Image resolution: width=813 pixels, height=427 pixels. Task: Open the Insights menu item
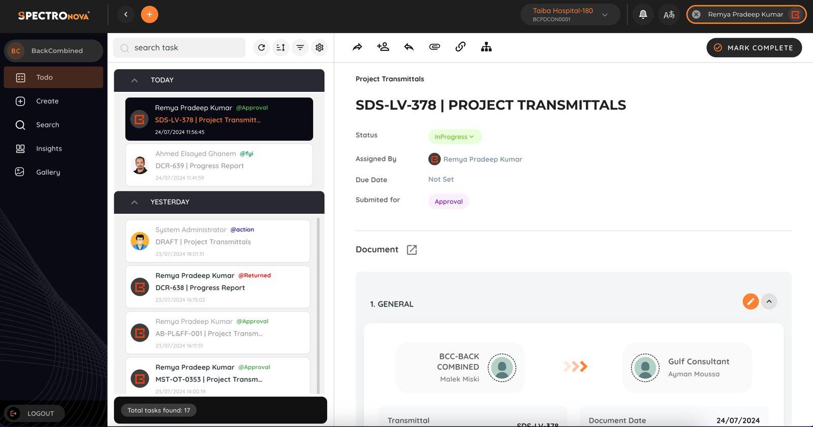pos(53,148)
